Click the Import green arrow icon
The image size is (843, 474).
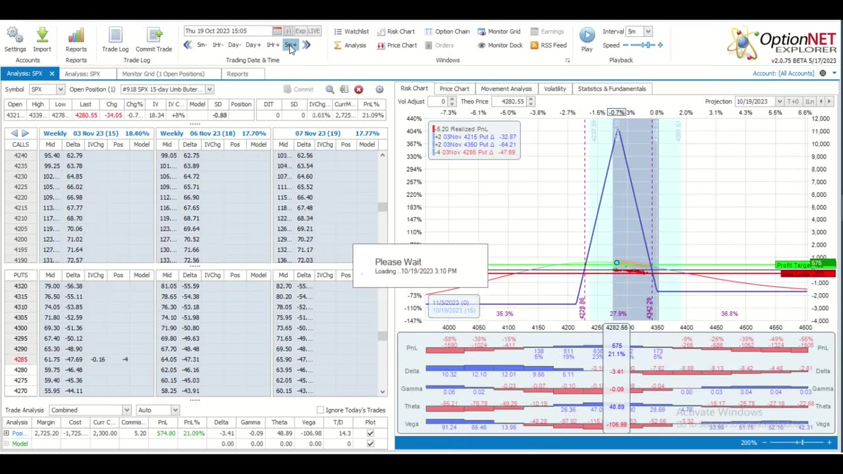pos(41,36)
